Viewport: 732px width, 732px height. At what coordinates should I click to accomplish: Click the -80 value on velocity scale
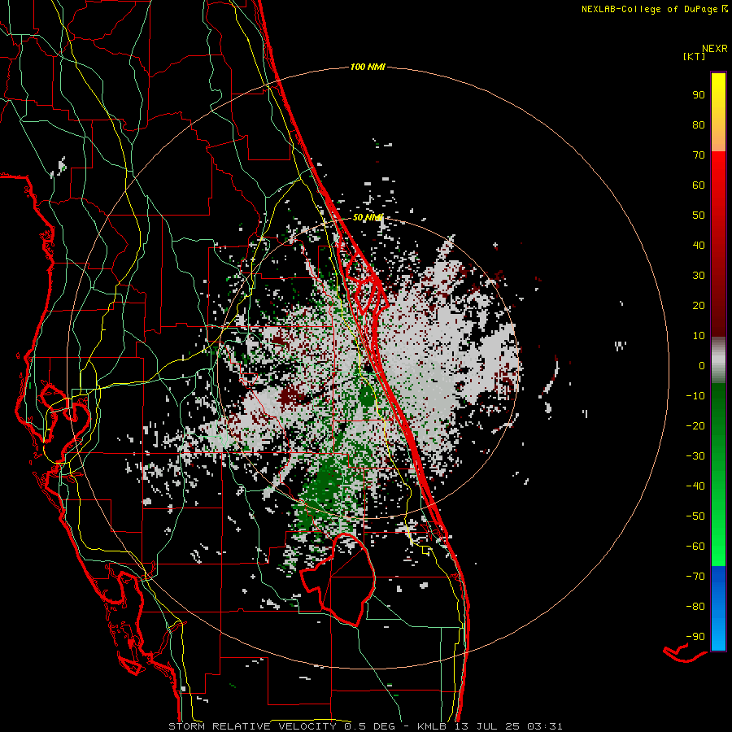pos(695,607)
